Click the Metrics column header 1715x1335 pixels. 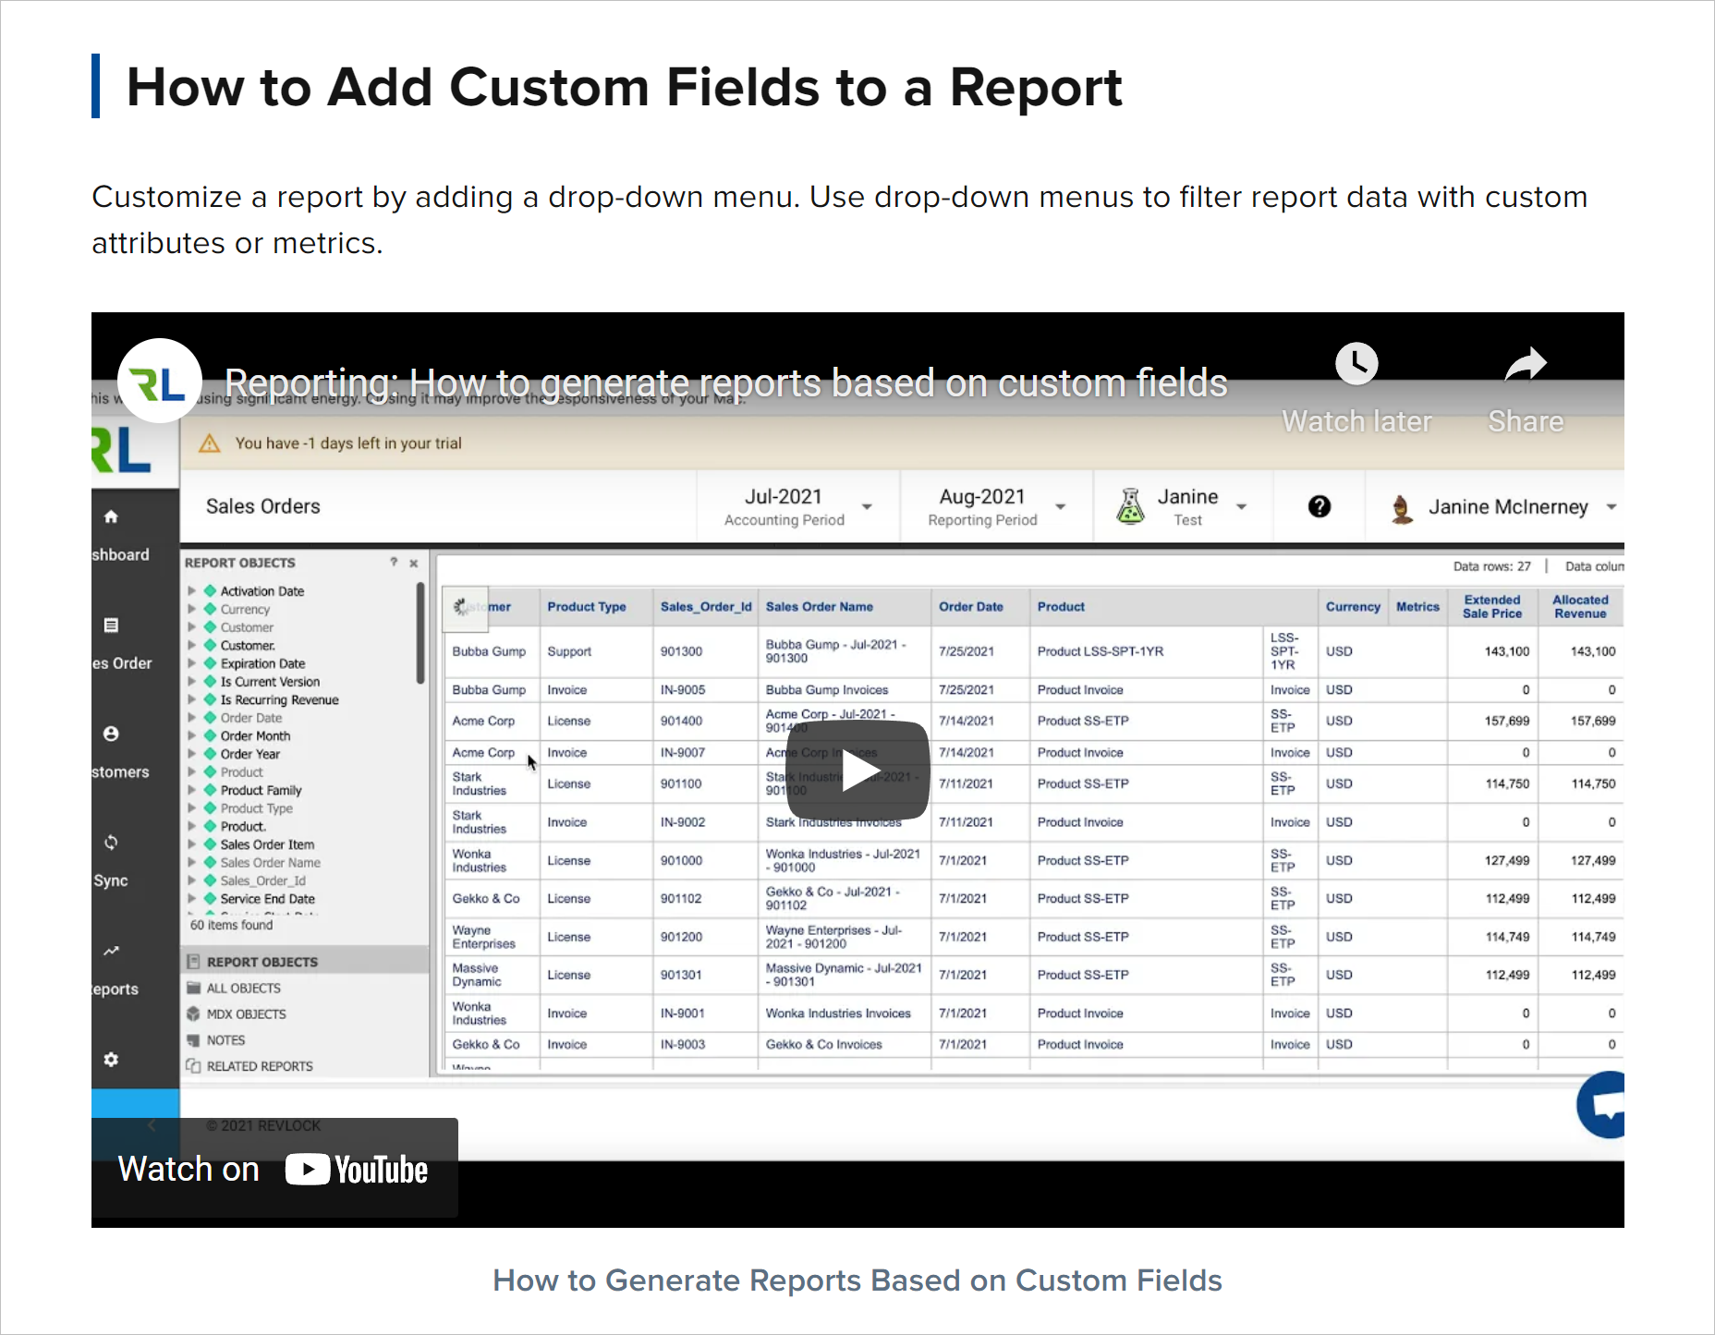tap(1417, 607)
